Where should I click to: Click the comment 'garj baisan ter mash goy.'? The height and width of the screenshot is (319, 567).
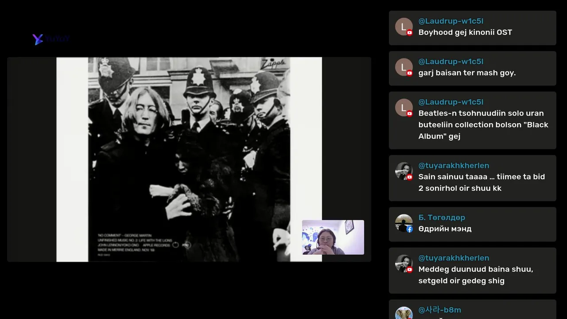(467, 73)
